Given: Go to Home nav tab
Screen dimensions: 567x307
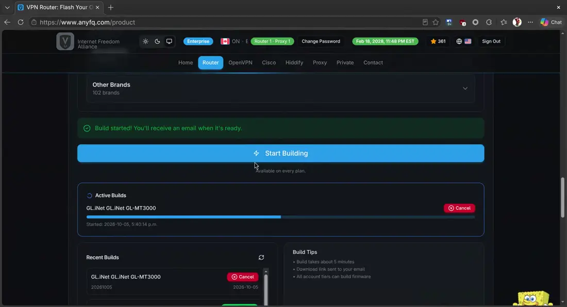Looking at the screenshot, I should click(x=186, y=62).
